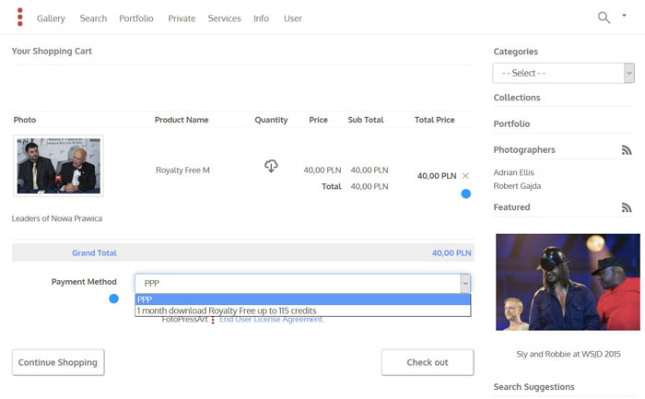Click the Check out button
The height and width of the screenshot is (399, 645).
coord(428,362)
